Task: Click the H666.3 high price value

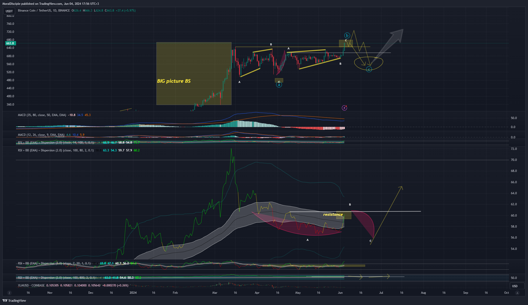Action: (87, 11)
